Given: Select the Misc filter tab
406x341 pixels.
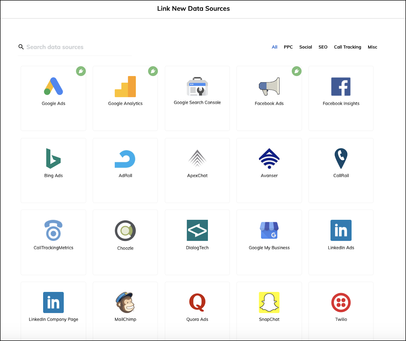Looking at the screenshot, I should click(372, 47).
